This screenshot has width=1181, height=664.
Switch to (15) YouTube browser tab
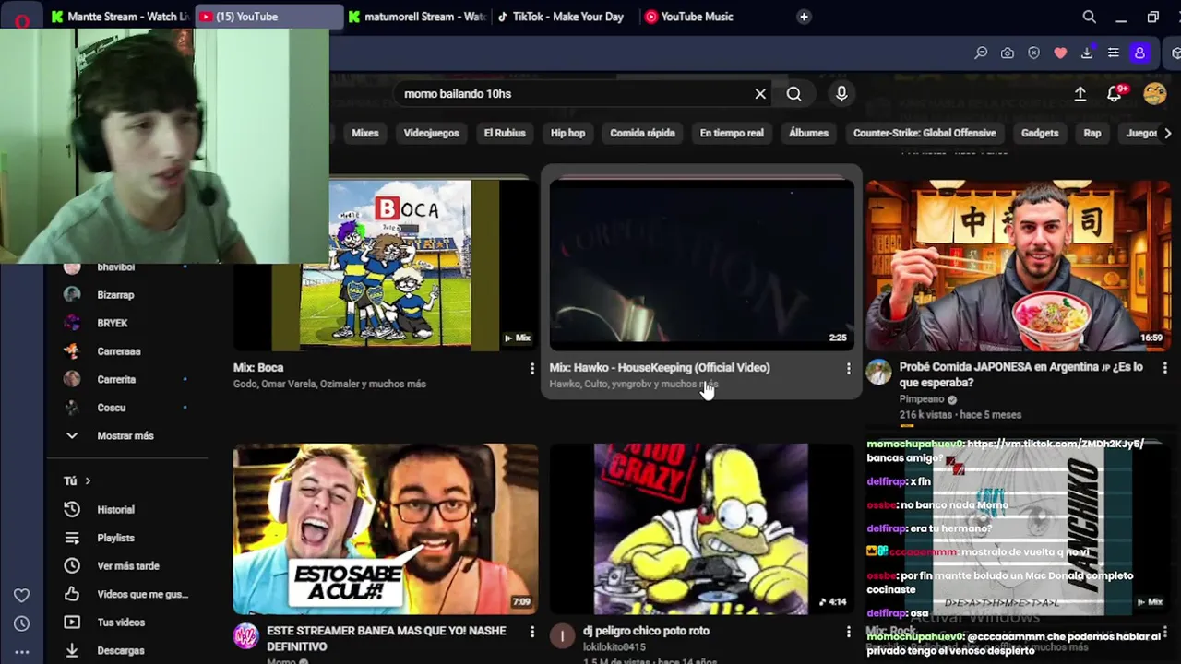(x=268, y=17)
